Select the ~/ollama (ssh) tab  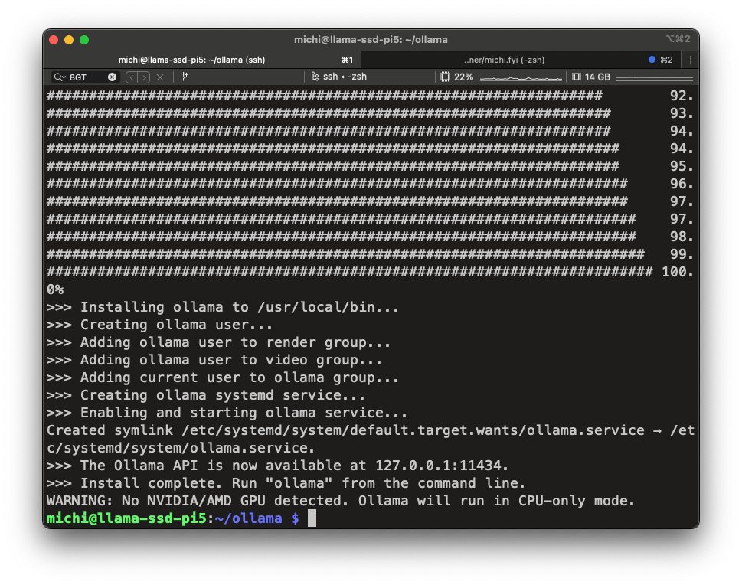[191, 60]
